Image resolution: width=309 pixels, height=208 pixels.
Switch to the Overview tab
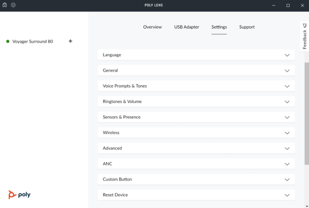pos(152,27)
